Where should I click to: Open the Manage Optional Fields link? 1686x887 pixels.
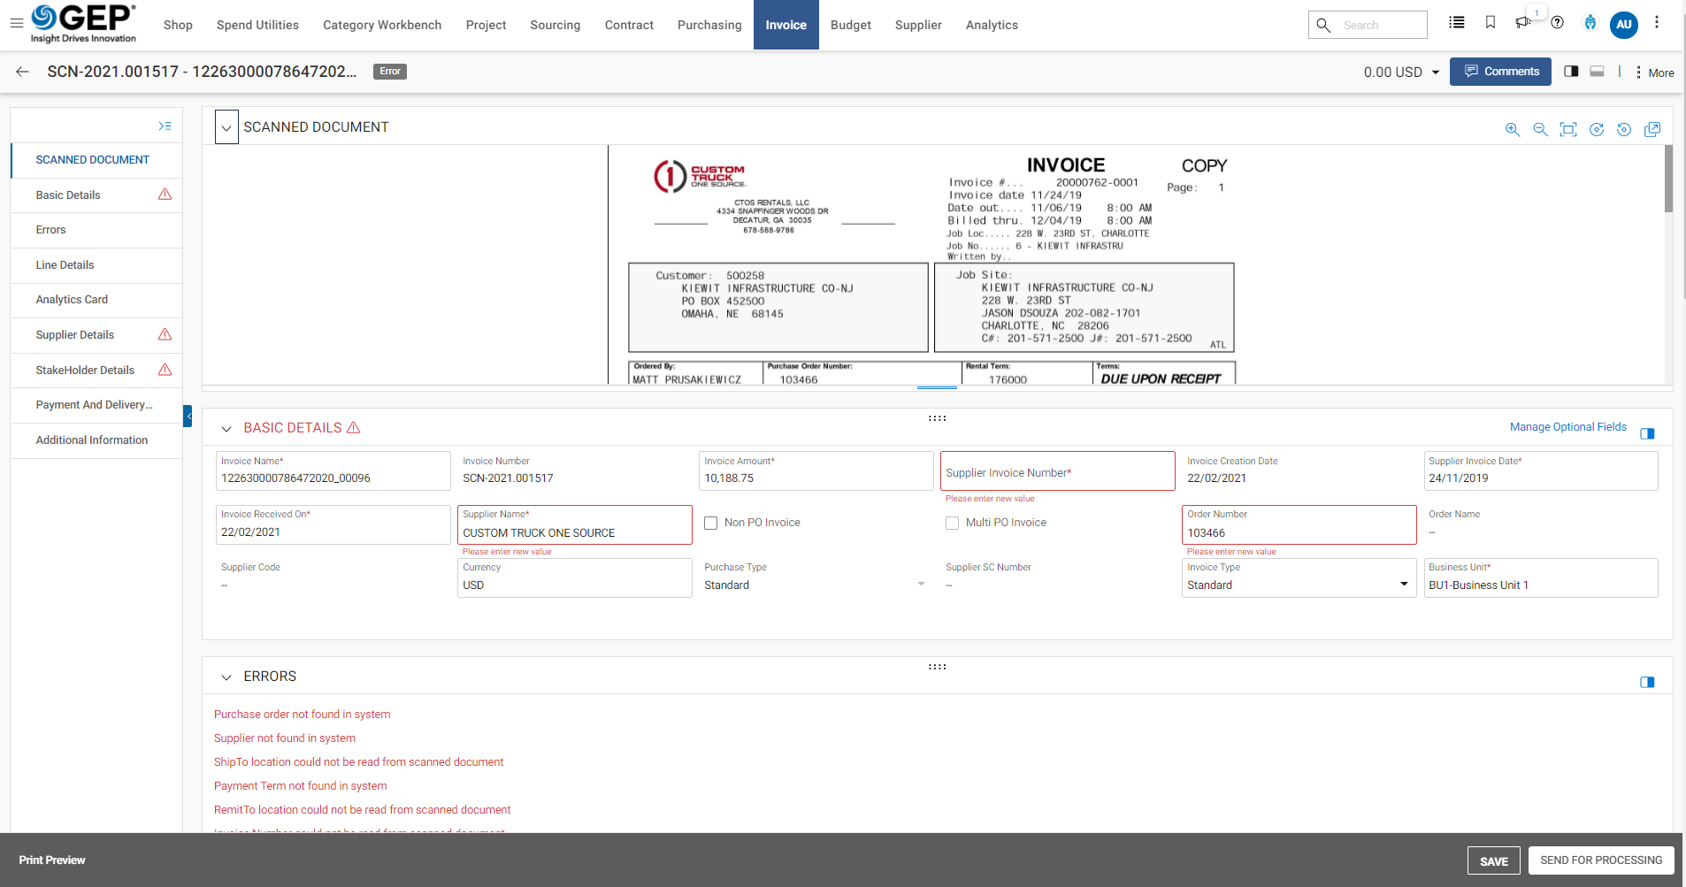pos(1567,426)
